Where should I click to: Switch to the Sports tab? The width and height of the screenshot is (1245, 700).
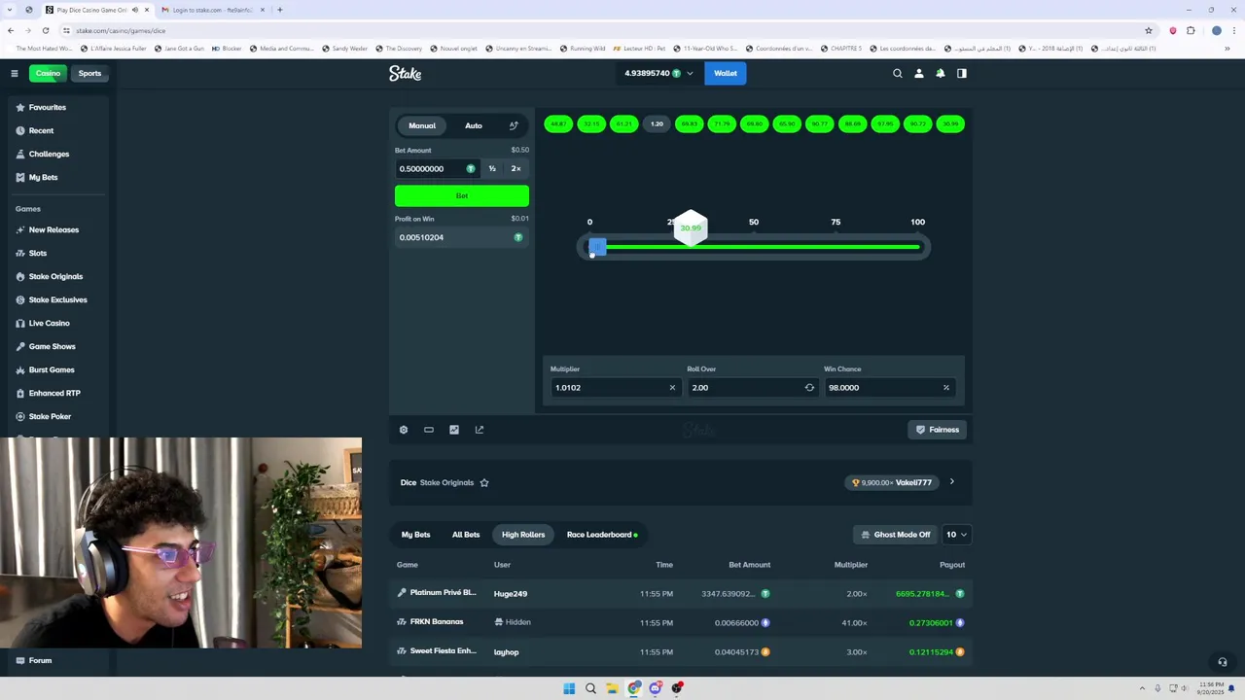tap(89, 73)
